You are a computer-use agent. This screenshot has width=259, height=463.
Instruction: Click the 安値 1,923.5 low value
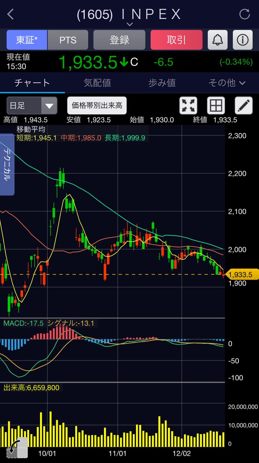click(88, 120)
